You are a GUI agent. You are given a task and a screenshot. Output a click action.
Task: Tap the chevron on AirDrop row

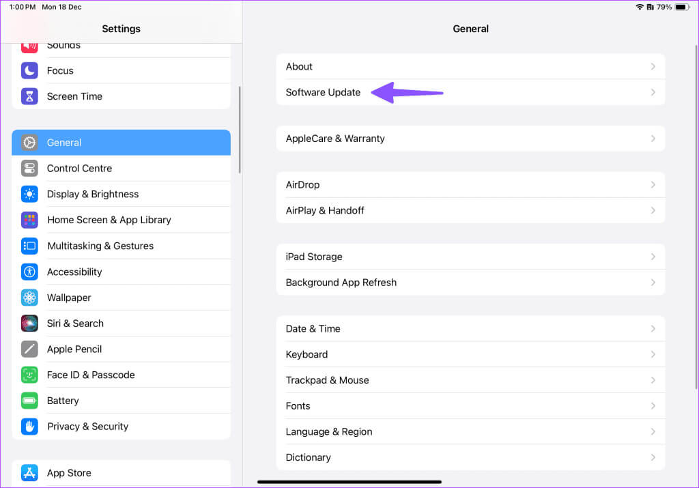click(653, 184)
